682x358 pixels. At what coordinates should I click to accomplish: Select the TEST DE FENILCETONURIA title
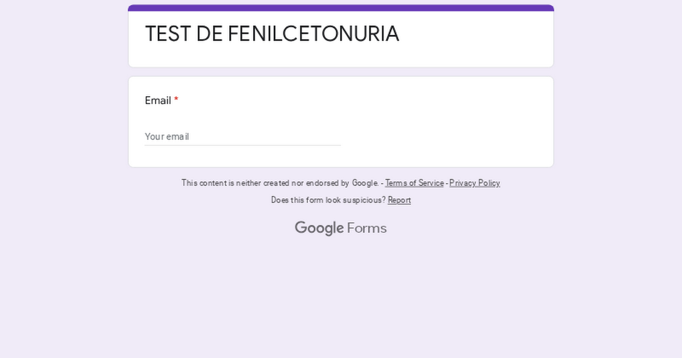pyautogui.click(x=272, y=34)
